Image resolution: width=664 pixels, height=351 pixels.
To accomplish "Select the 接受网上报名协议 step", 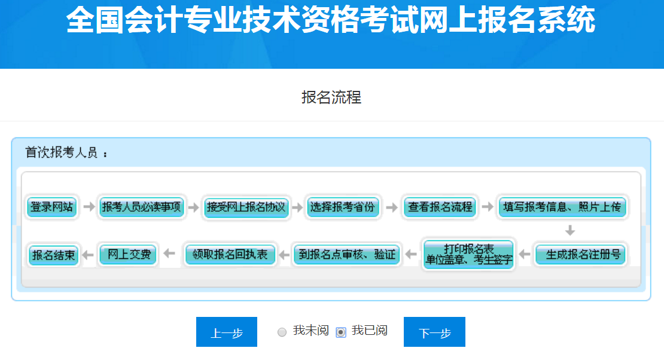I will (246, 206).
